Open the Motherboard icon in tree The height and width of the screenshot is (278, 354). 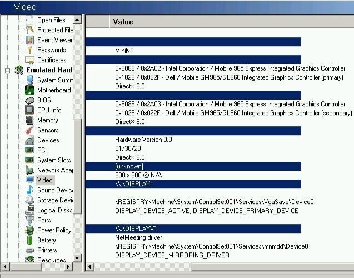click(x=29, y=90)
